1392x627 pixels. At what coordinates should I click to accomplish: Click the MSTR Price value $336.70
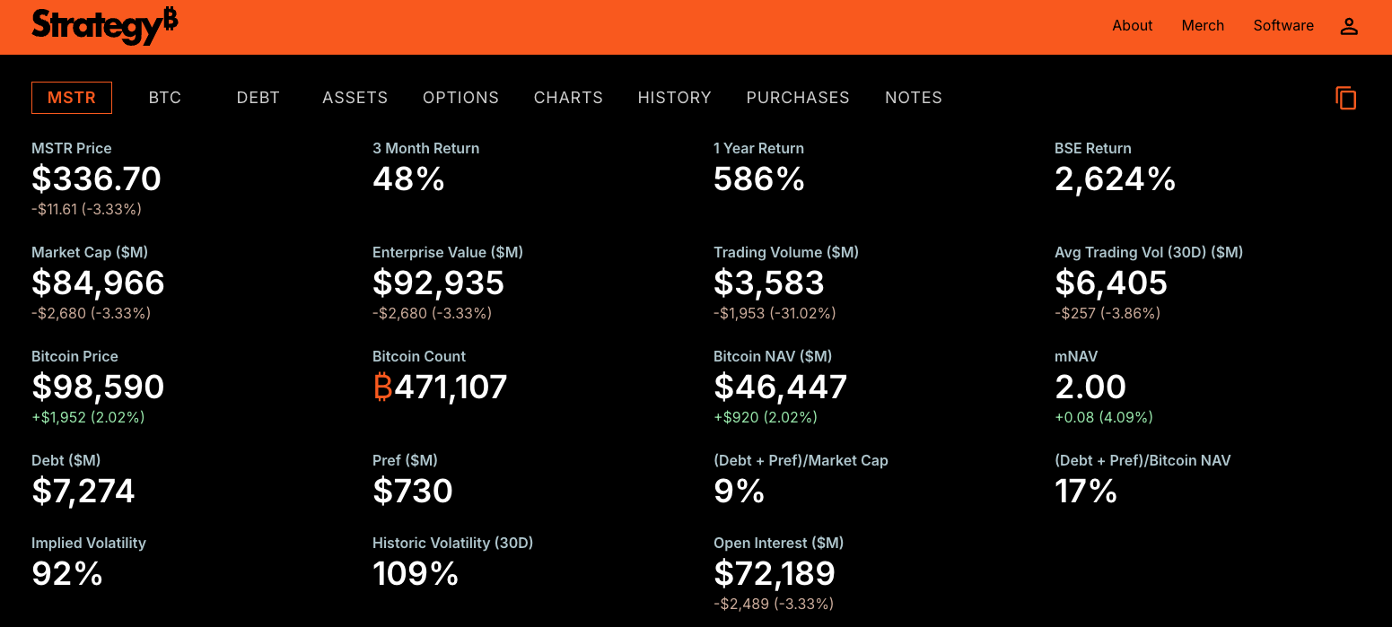(97, 179)
